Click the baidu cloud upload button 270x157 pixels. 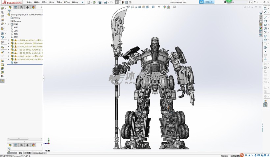(x=207, y=2)
